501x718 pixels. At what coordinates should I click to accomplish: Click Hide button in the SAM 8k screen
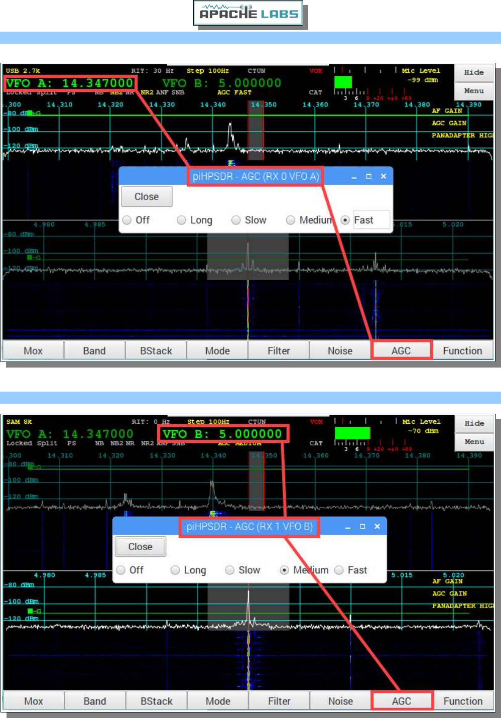pyautogui.click(x=474, y=423)
